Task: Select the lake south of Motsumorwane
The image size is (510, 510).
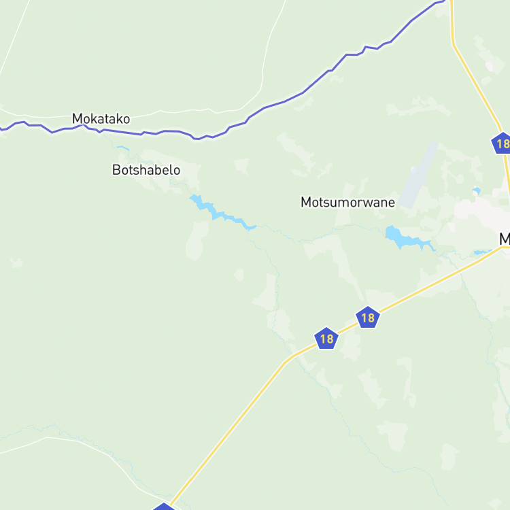Action: (x=408, y=238)
